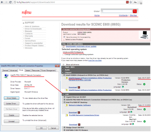Click the Driver Details button
Viewport: 151px width, 132px height.
click(11, 98)
